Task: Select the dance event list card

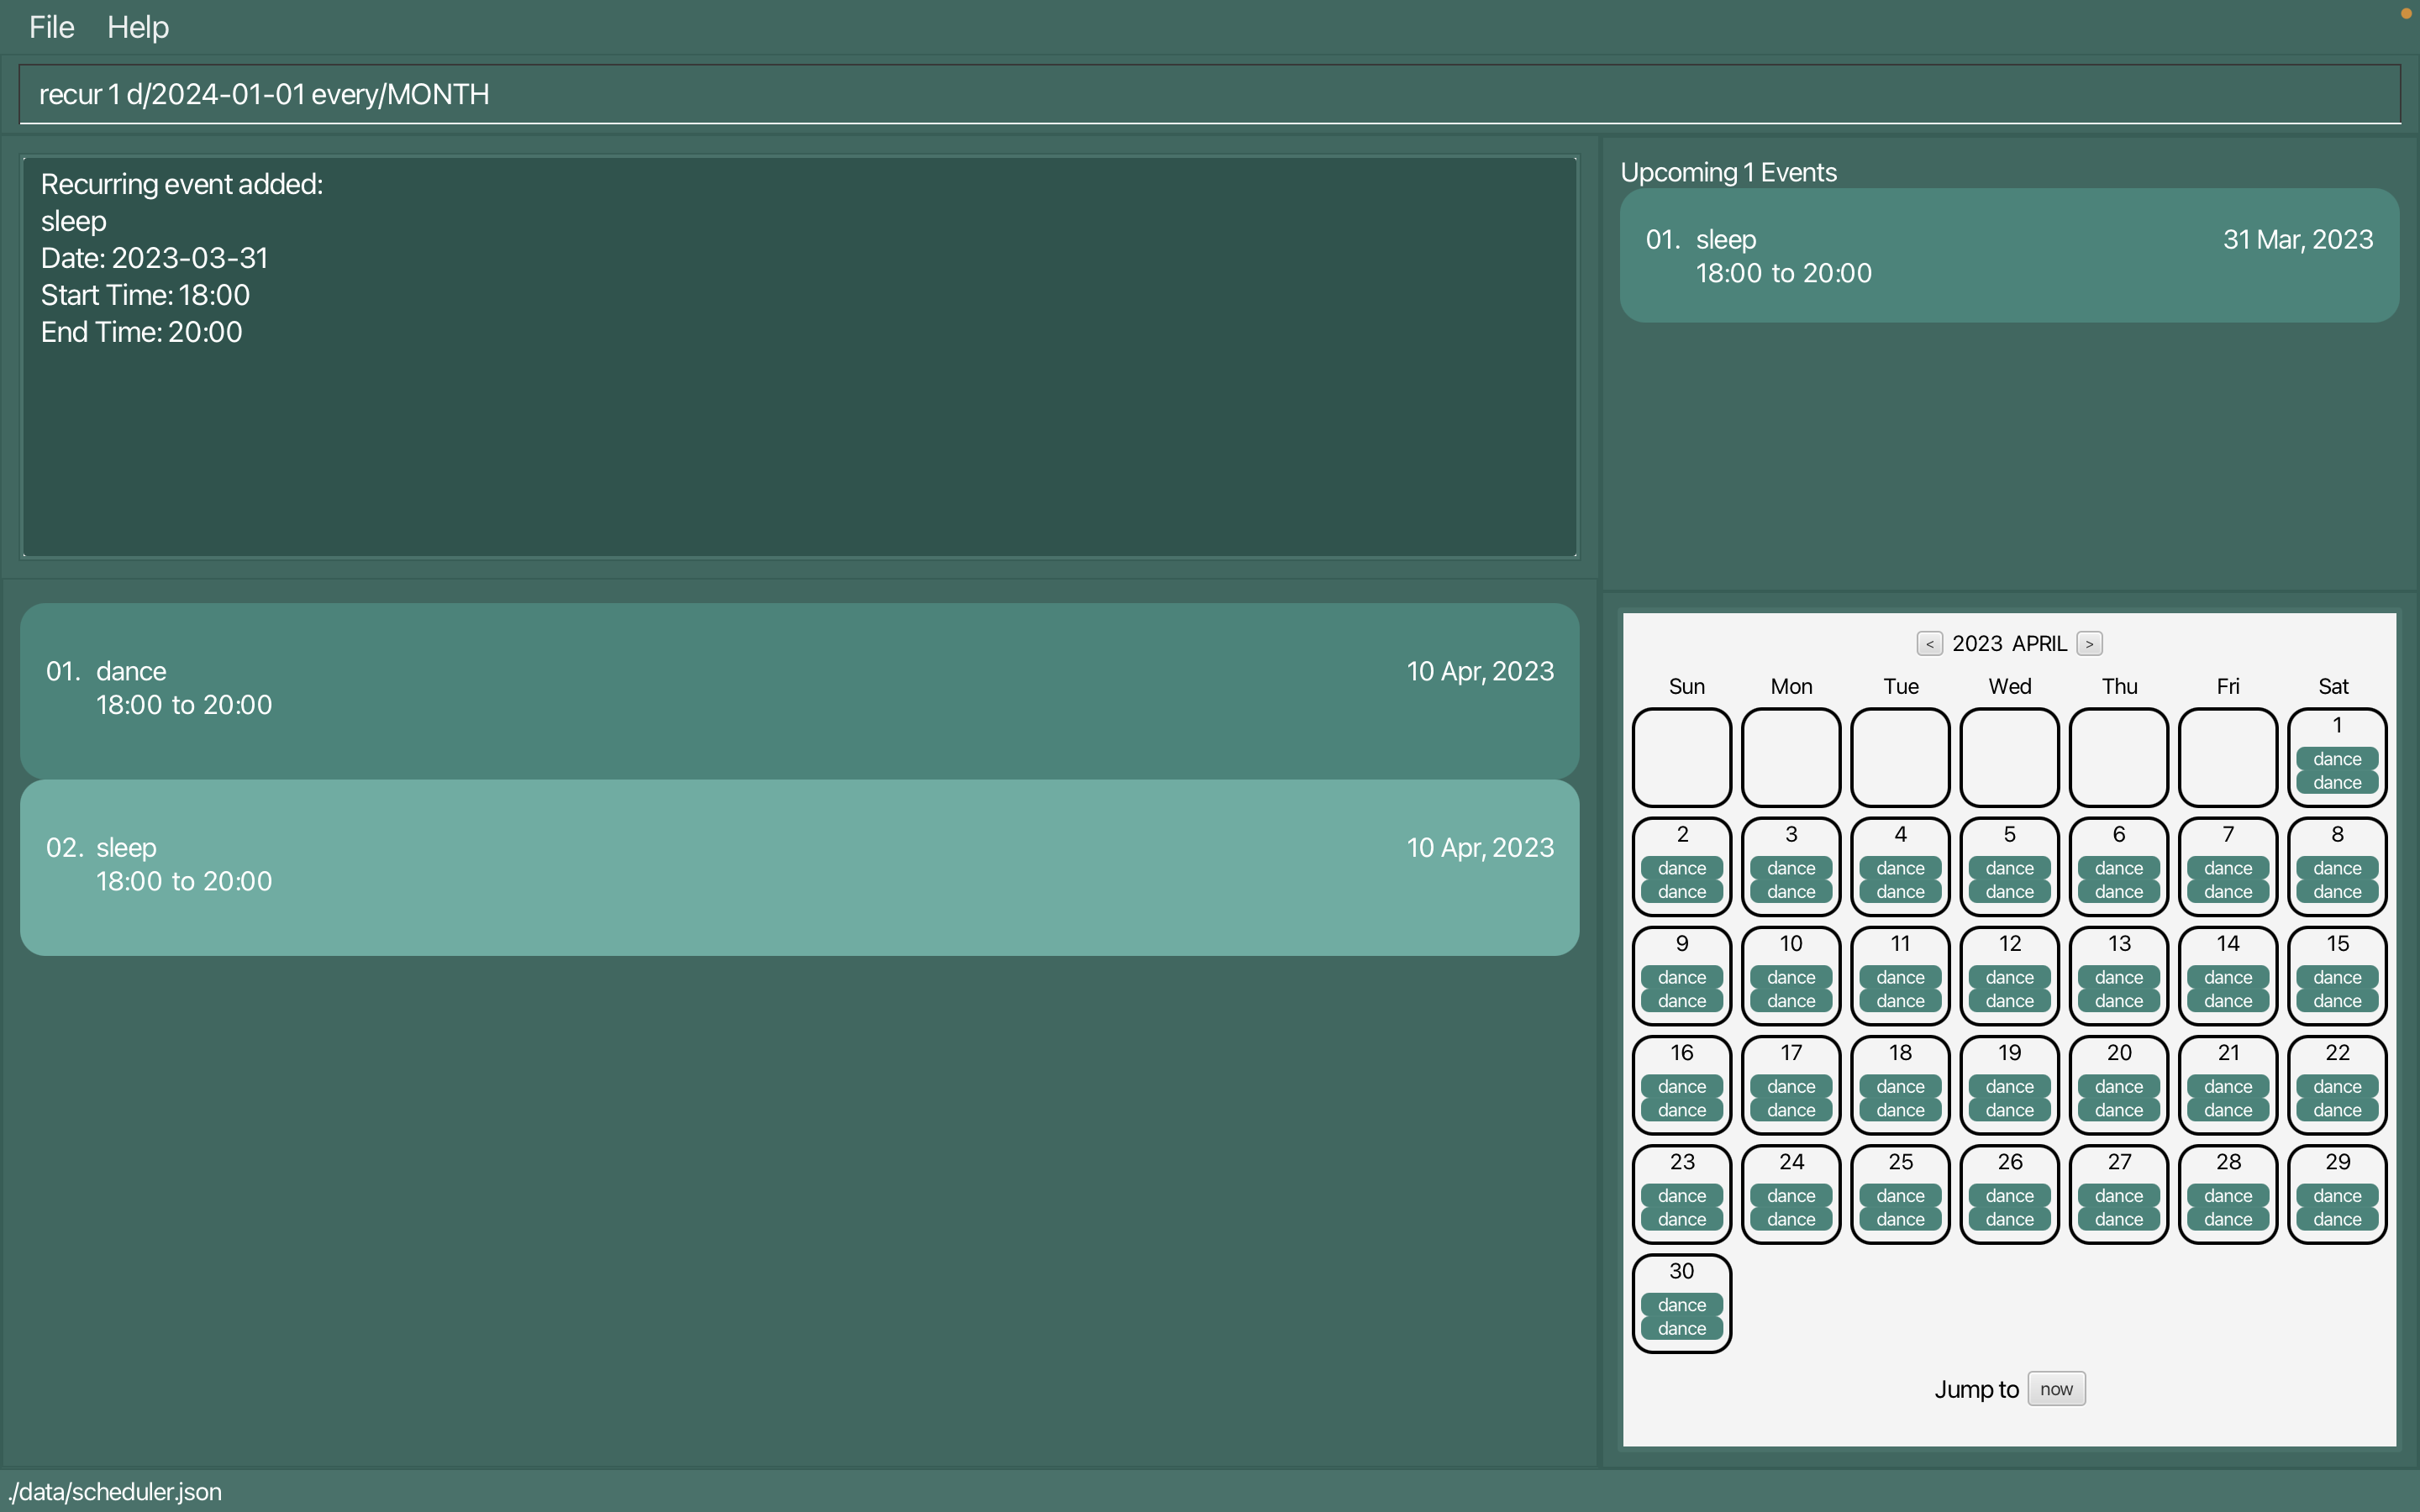Action: [798, 689]
